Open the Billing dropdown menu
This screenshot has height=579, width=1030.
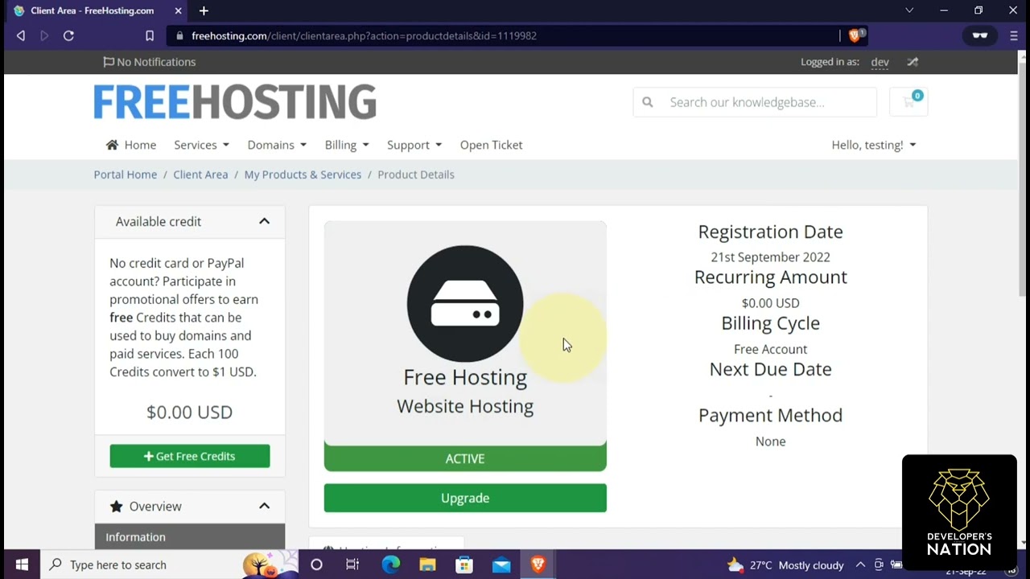(347, 145)
